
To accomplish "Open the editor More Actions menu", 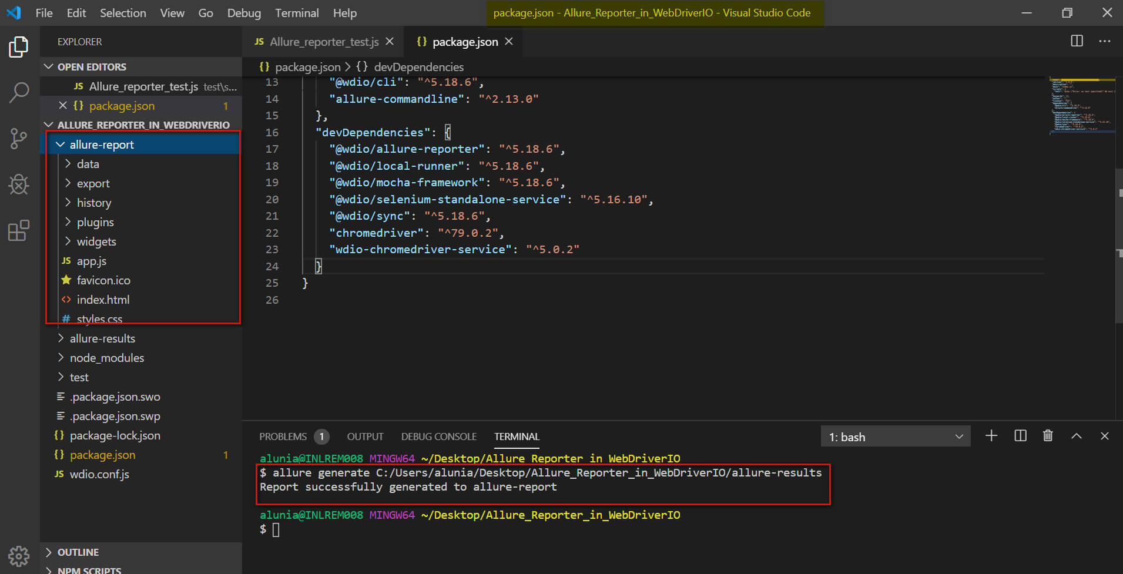I will [1105, 41].
